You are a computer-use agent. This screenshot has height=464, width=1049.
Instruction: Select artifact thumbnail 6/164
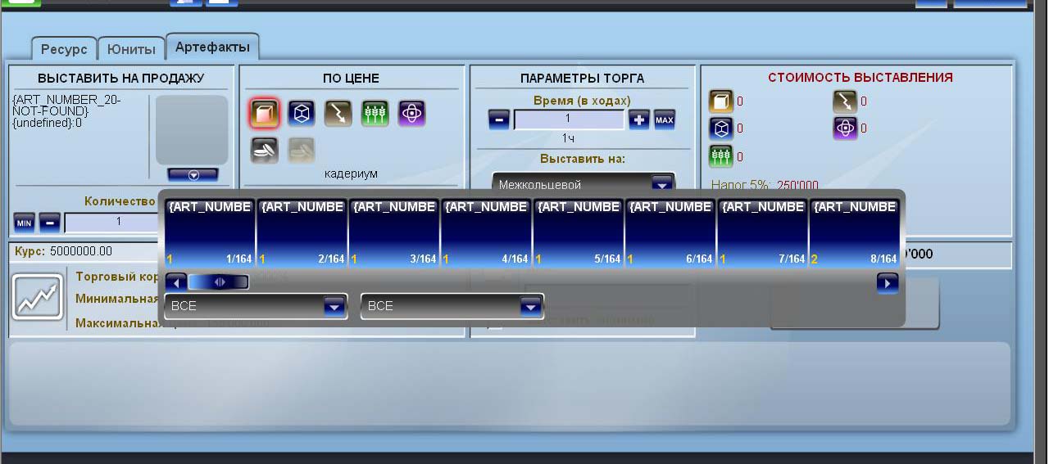[670, 232]
